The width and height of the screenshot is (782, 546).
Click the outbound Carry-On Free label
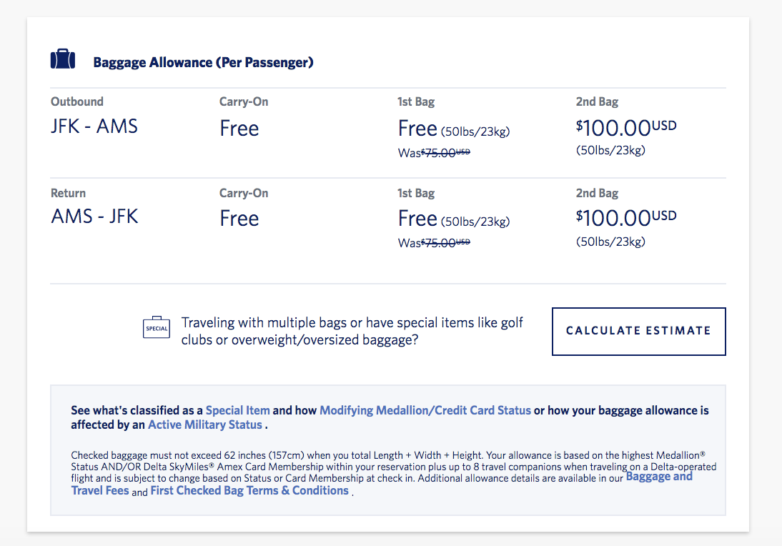[239, 129]
